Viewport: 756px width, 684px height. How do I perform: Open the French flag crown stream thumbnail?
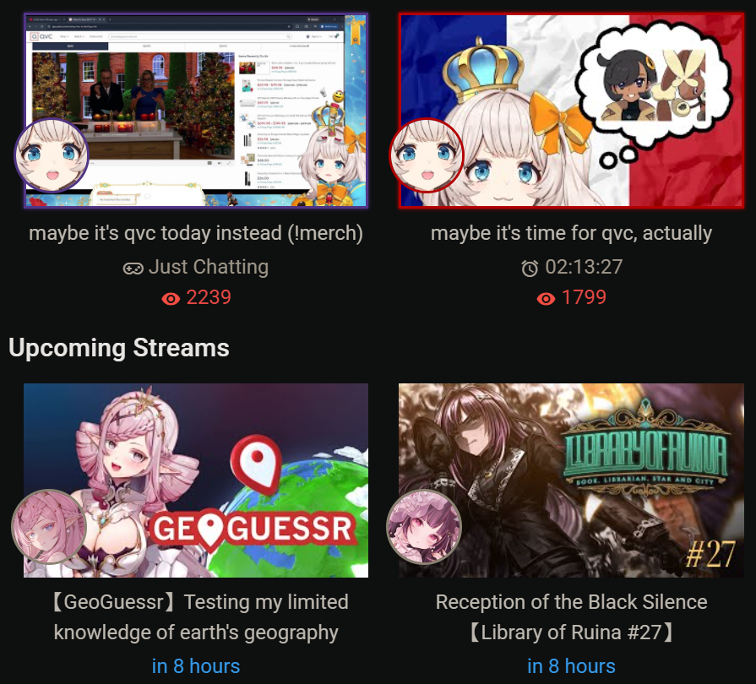pyautogui.click(x=571, y=111)
